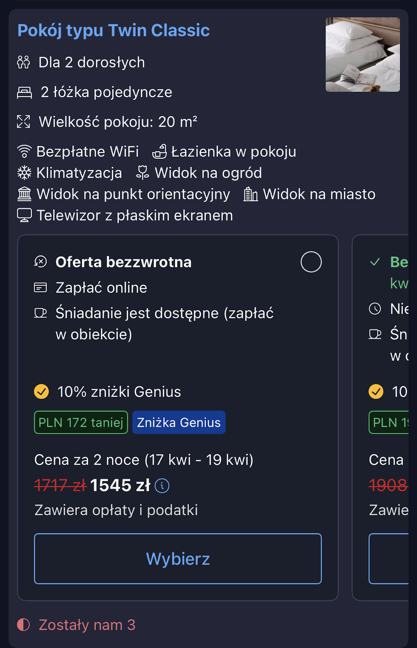Click the PLN 172 taniej badge
Screen dimensions: 417x648
[81, 422]
